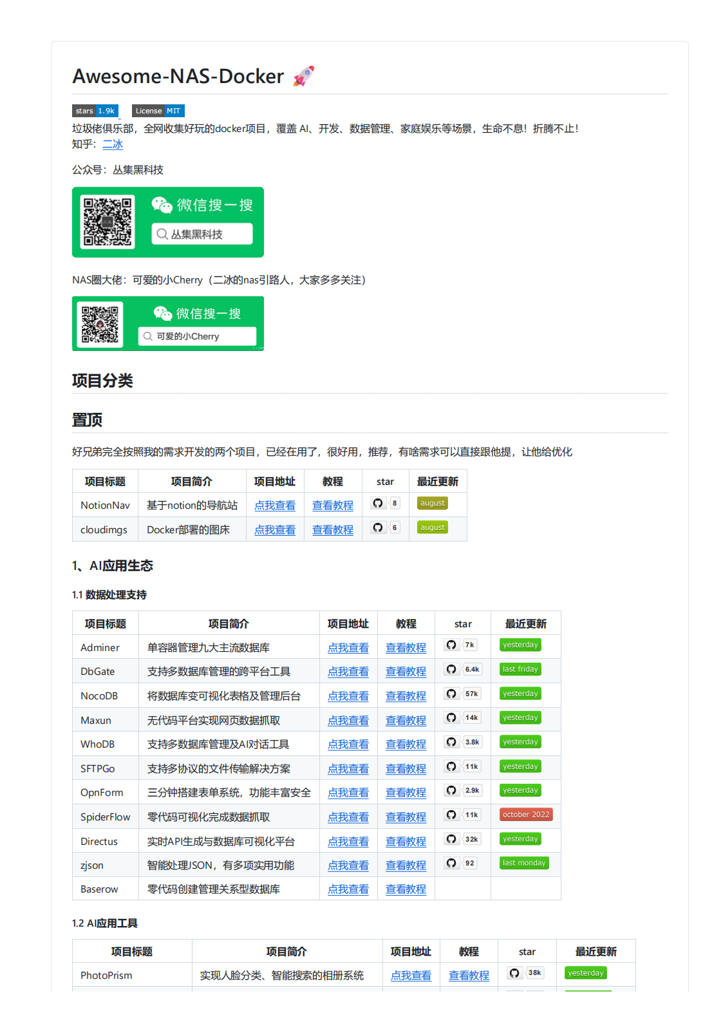
Task: Click WhoDB GitHub star icon
Action: 451,742
